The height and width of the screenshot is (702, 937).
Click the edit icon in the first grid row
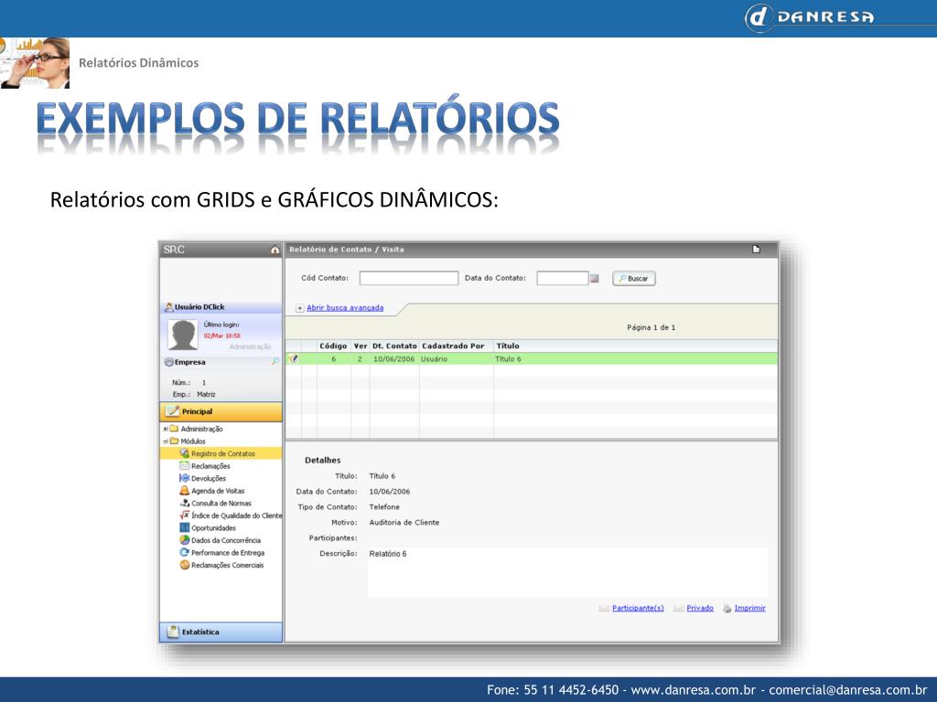[293, 359]
